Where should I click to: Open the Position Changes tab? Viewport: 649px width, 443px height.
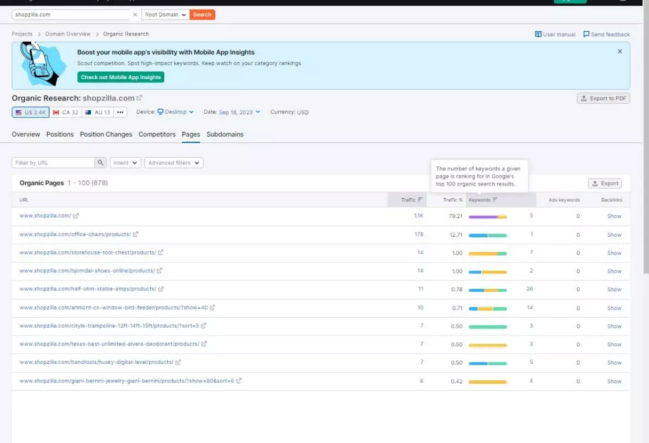coord(106,134)
